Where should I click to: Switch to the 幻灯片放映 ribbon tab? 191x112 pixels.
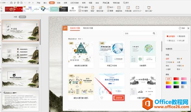click(75, 3)
